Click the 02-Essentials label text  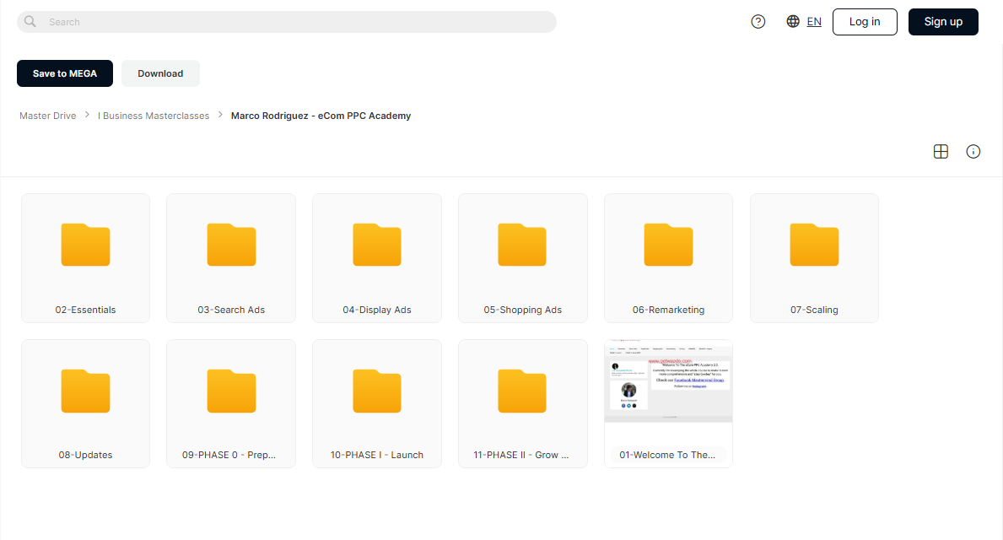point(86,310)
